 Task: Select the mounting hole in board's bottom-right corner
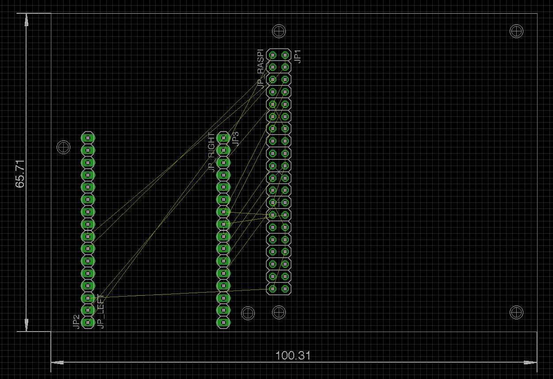(517, 312)
